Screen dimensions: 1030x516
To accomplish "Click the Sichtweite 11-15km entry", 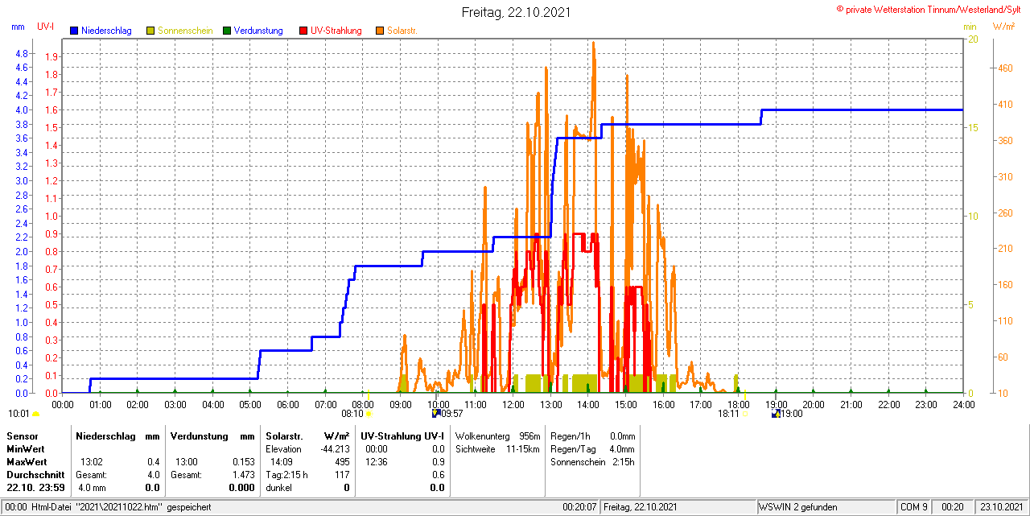I will 497,449.
